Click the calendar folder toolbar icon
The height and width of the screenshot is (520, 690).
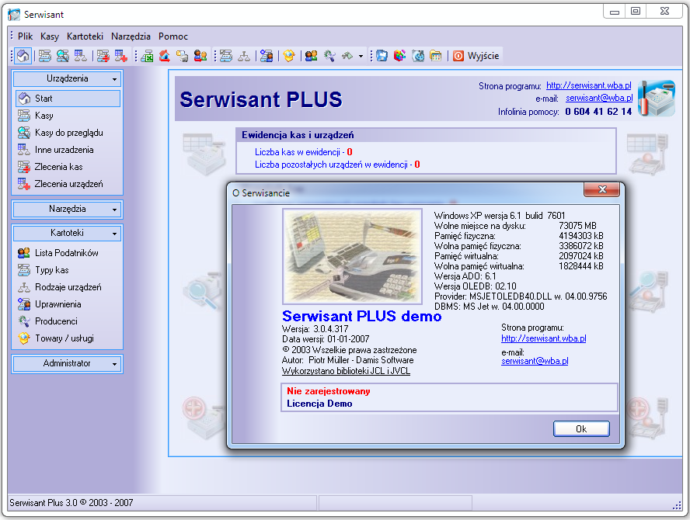(x=436, y=56)
